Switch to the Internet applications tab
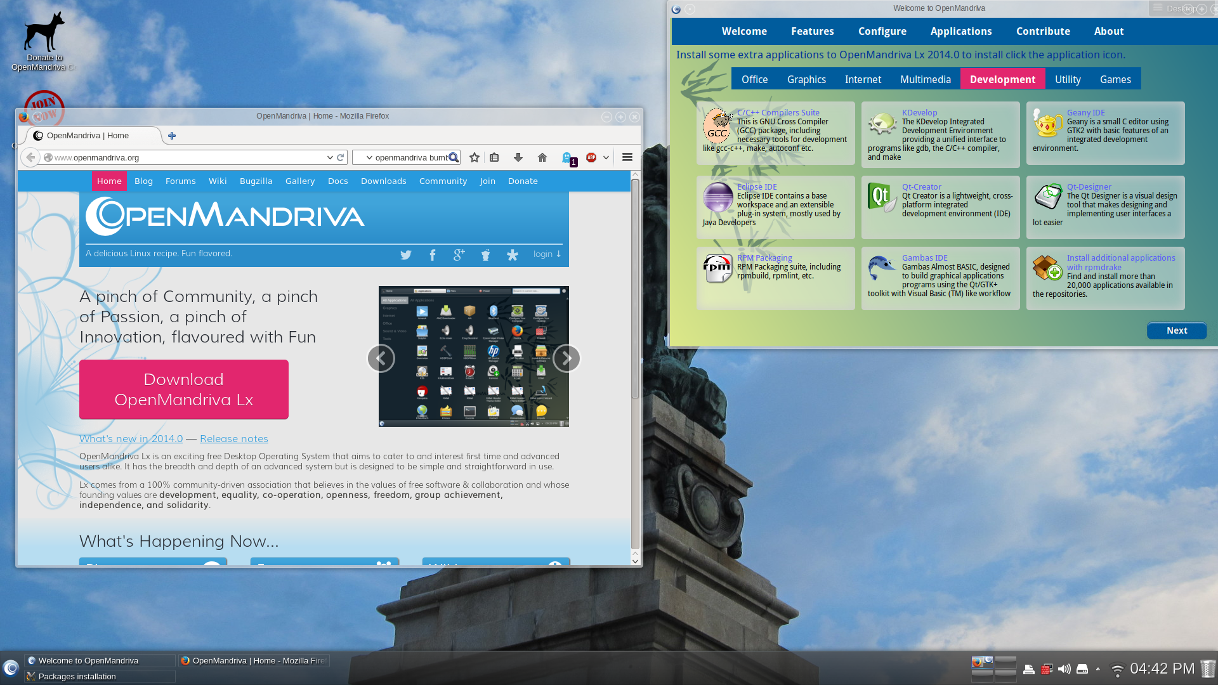Image resolution: width=1218 pixels, height=685 pixels. [x=863, y=79]
